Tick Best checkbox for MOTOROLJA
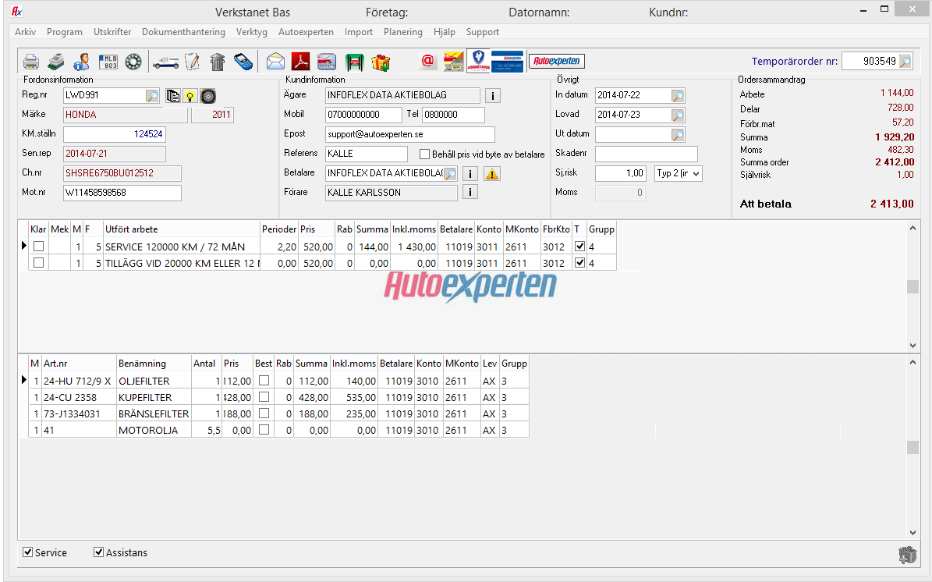Viewport: 932px width, 582px height. click(x=264, y=429)
